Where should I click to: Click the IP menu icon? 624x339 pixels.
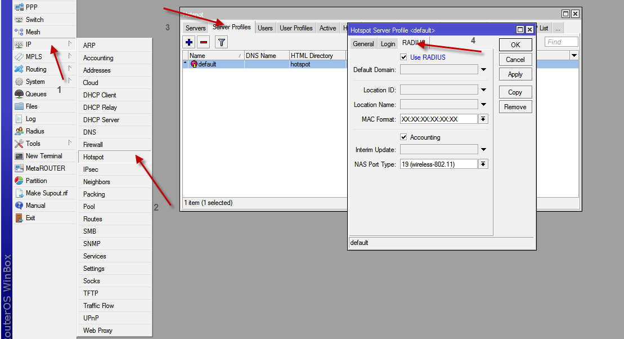pyautogui.click(x=19, y=44)
